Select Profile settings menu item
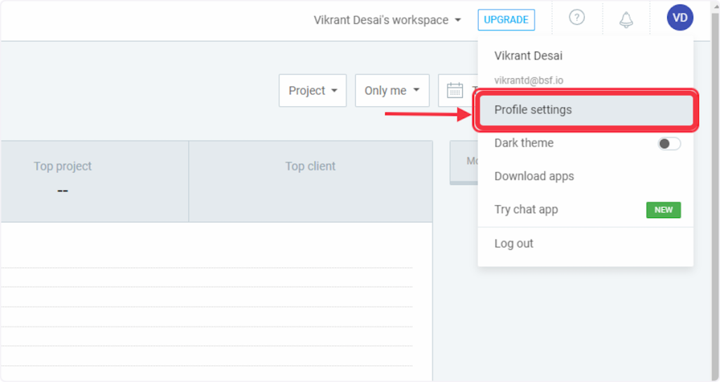Image resolution: width=720 pixels, height=382 pixels. (x=586, y=110)
